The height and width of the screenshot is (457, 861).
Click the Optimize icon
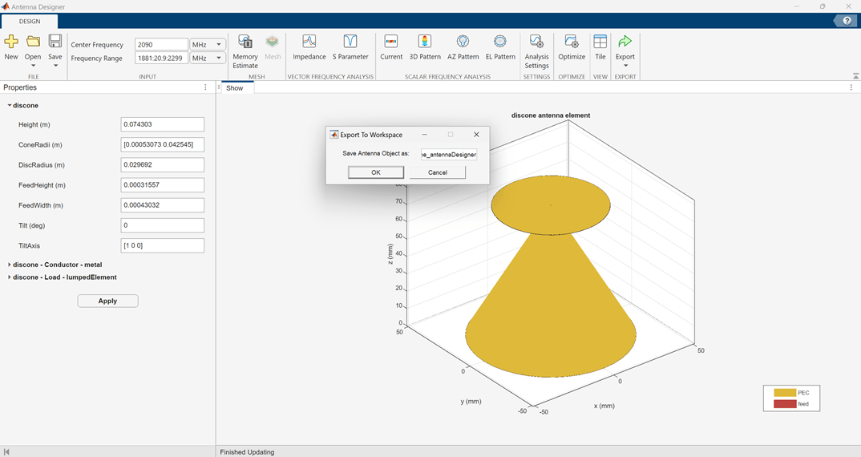[x=572, y=47]
